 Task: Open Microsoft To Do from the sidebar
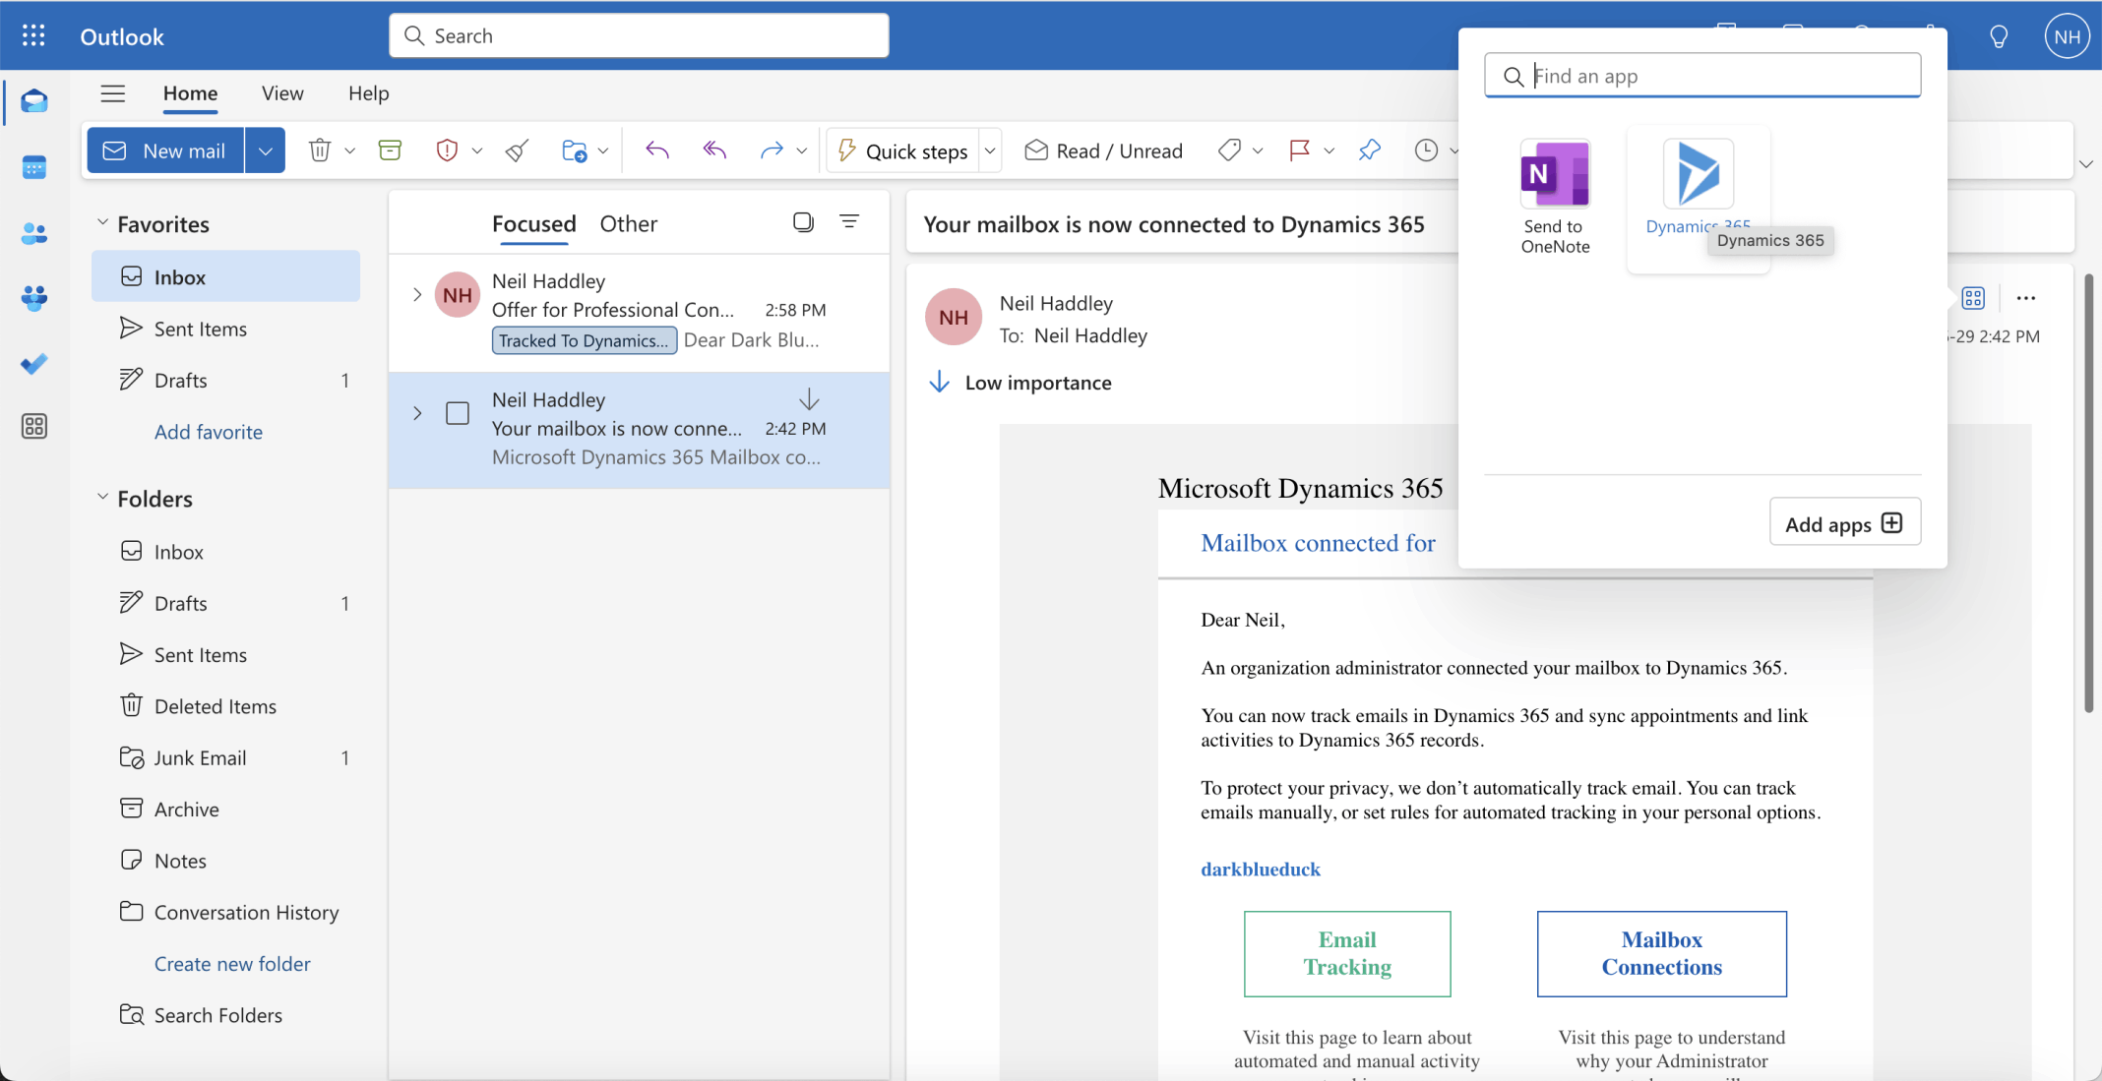pos(33,364)
